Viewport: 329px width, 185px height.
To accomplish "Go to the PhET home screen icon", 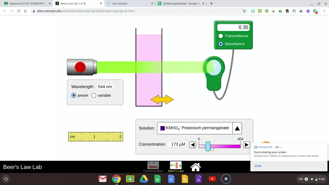I will tap(196, 167).
